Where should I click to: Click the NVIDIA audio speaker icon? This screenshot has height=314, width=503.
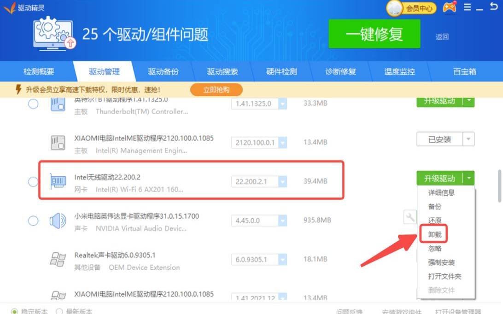(58, 221)
